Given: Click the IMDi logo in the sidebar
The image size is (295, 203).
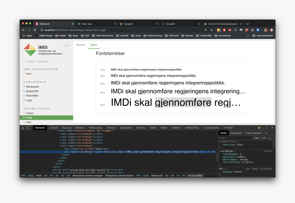Looking at the screenshot, I should pos(30,50).
